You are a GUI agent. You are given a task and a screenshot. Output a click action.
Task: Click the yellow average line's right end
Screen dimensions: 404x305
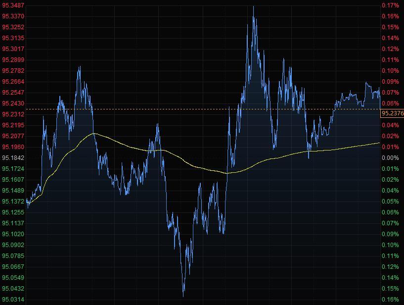pyautogui.click(x=379, y=143)
